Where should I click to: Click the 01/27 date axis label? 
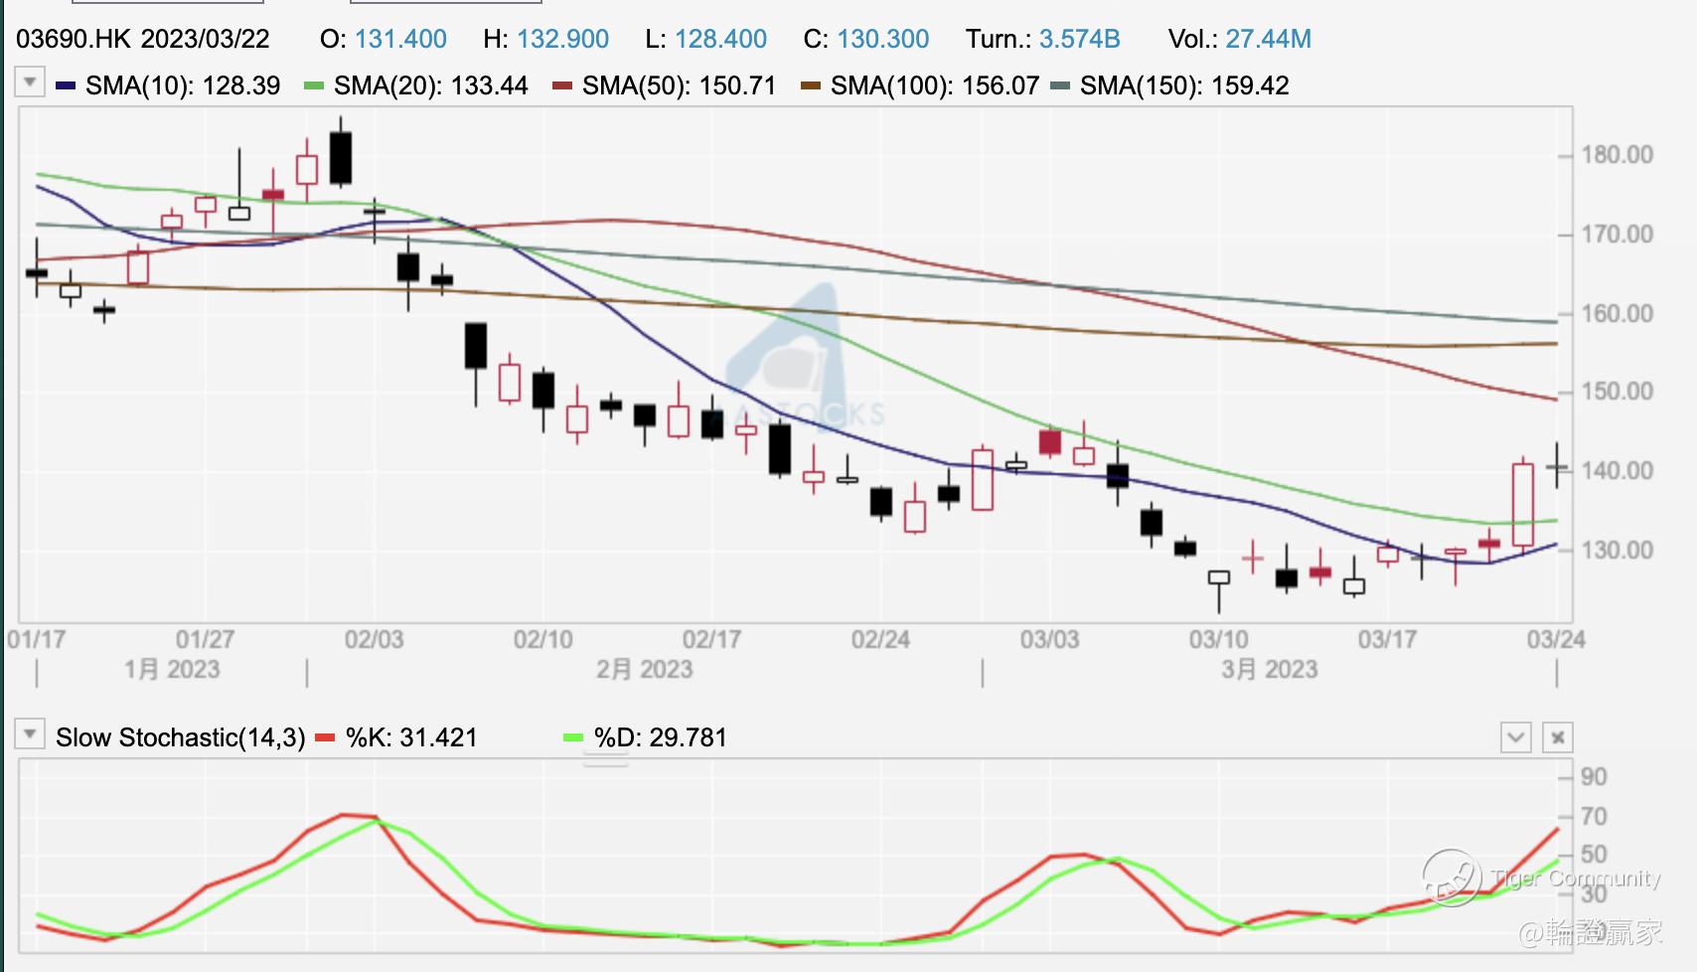click(x=206, y=639)
